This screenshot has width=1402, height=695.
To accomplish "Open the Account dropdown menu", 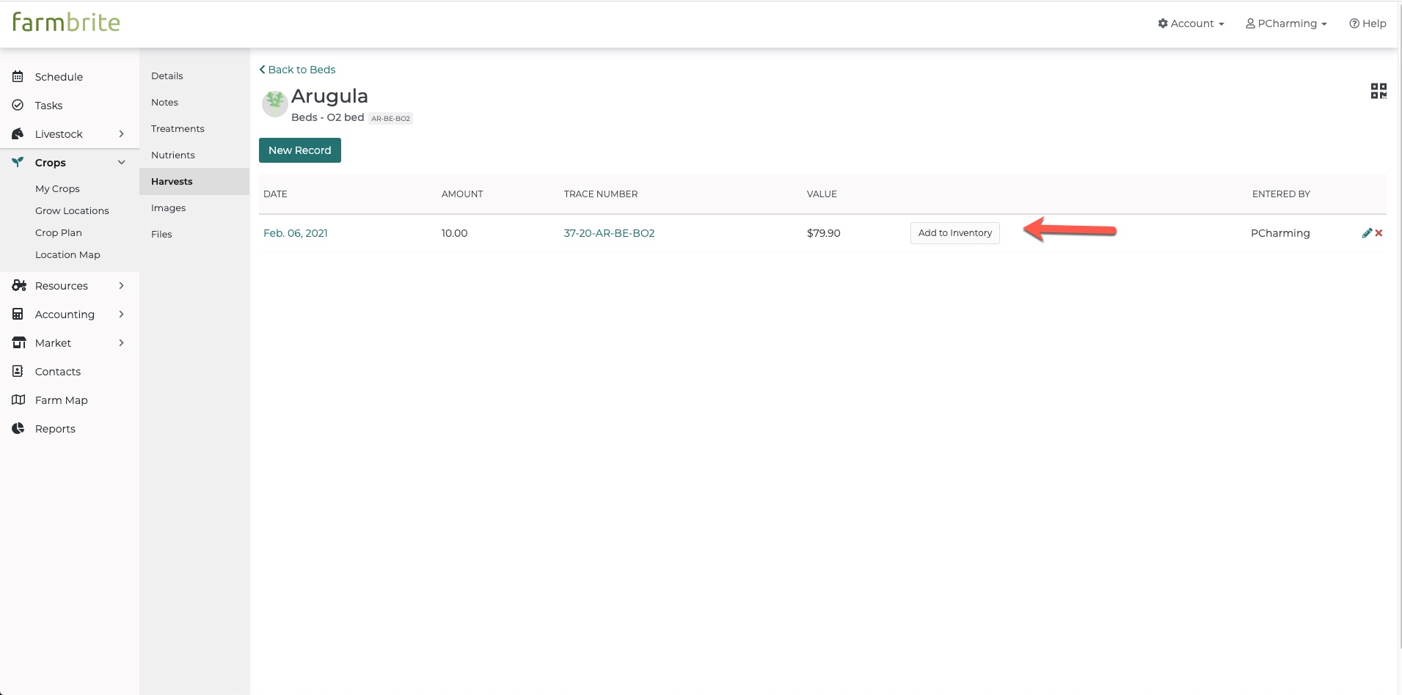I will click(1191, 23).
